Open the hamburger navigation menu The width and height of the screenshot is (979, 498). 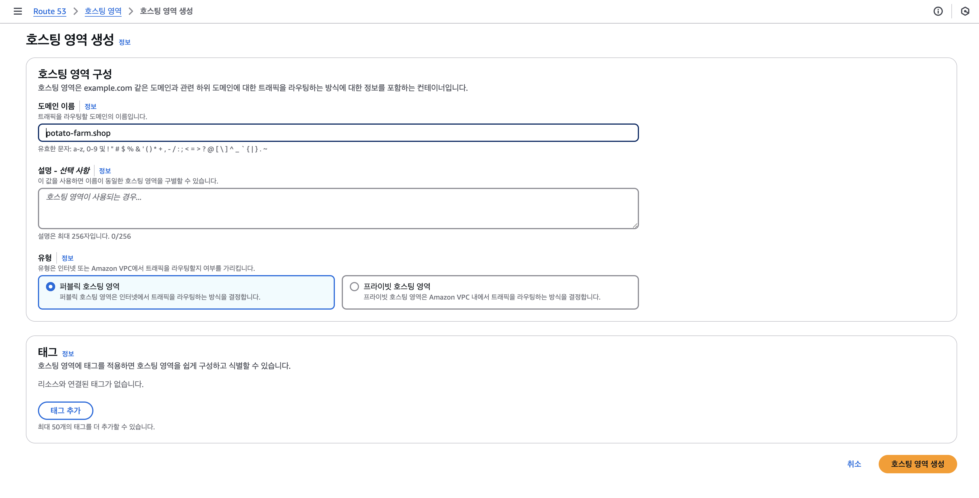pos(18,11)
